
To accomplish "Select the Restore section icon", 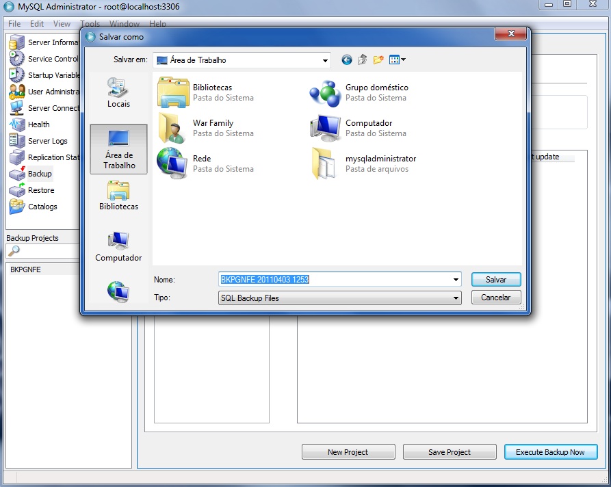I will 16,190.
